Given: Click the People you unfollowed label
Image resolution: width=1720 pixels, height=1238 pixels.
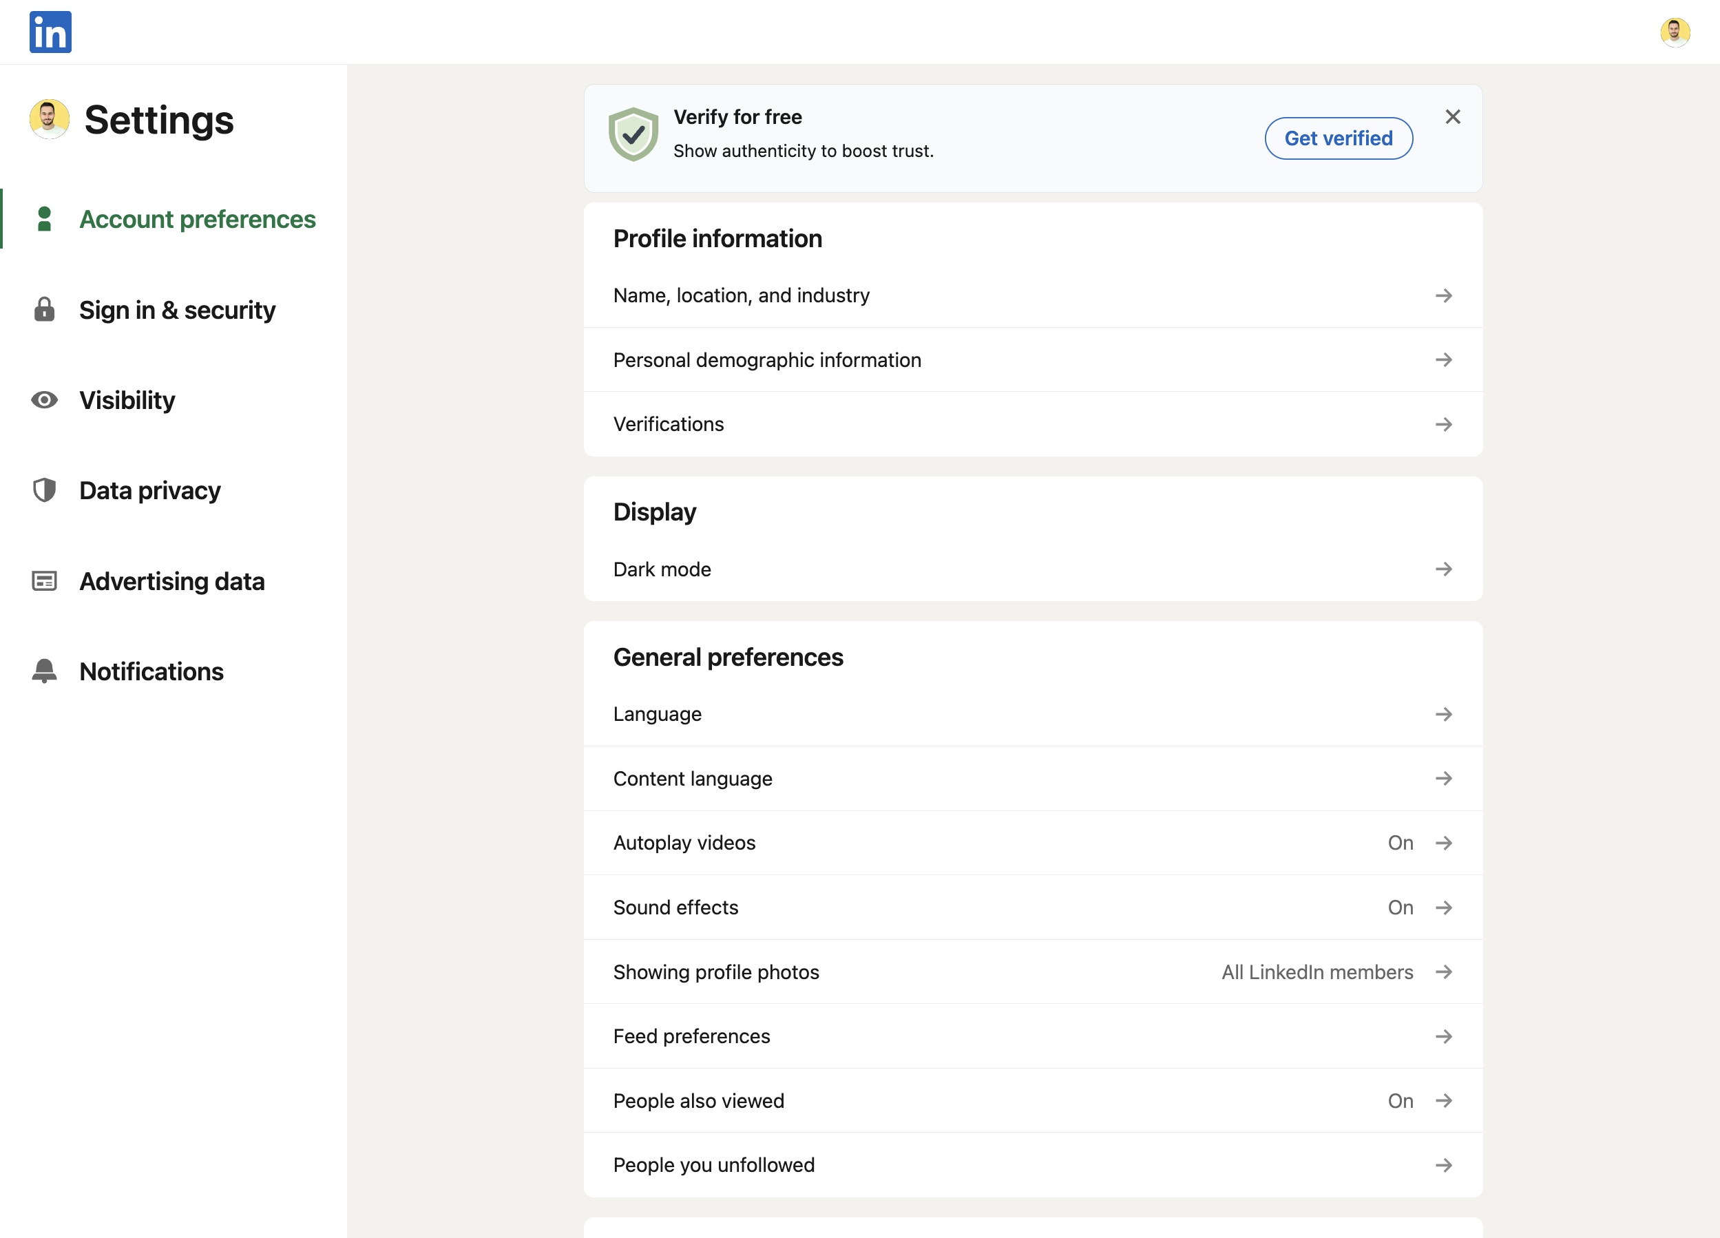Looking at the screenshot, I should click(713, 1164).
